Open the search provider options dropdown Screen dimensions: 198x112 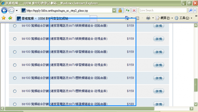(195, 10)
